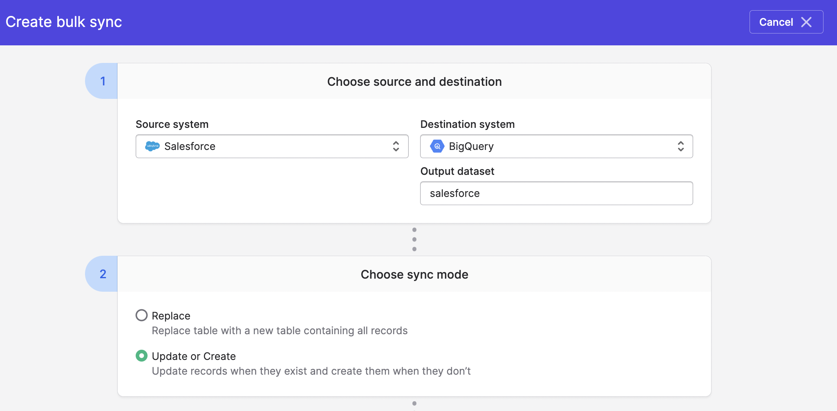Click the Source system up-down chevron
The width and height of the screenshot is (837, 411).
[396, 146]
